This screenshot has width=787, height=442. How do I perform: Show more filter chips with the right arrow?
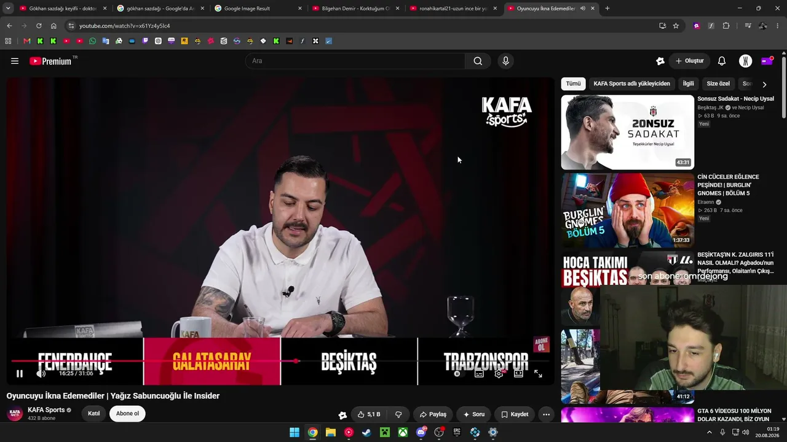(x=764, y=84)
